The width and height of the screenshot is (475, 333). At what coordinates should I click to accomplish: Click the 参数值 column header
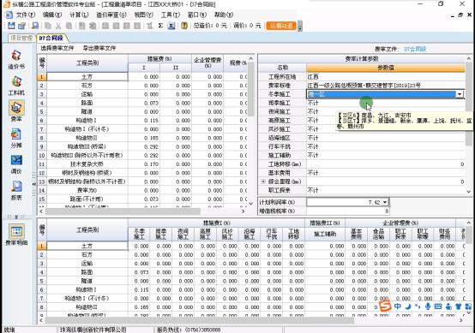385,68
